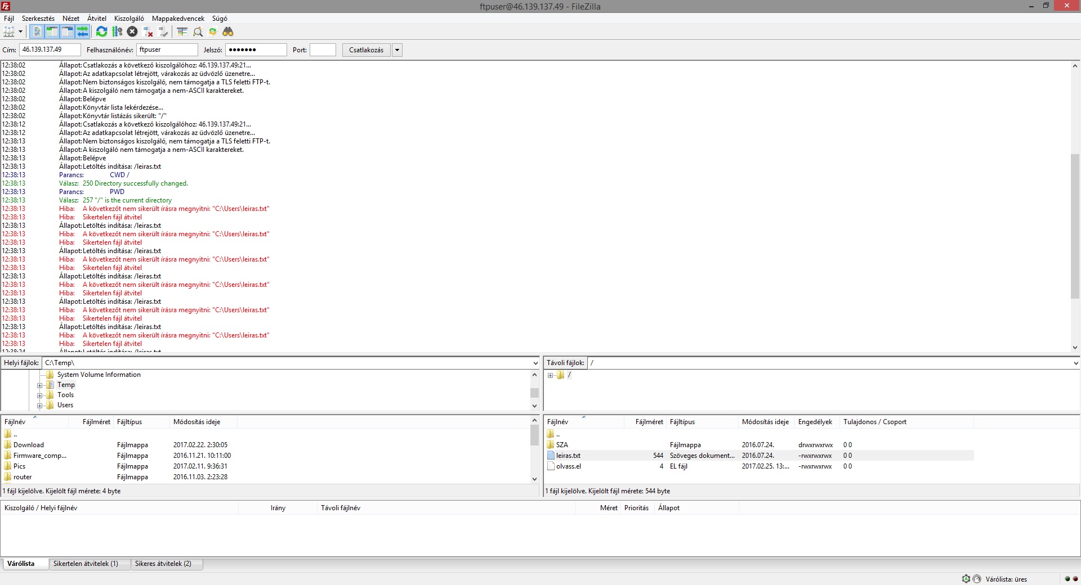Viewport: 1081px width, 585px height.
Task: Open the Nézet menu
Action: 71,19
